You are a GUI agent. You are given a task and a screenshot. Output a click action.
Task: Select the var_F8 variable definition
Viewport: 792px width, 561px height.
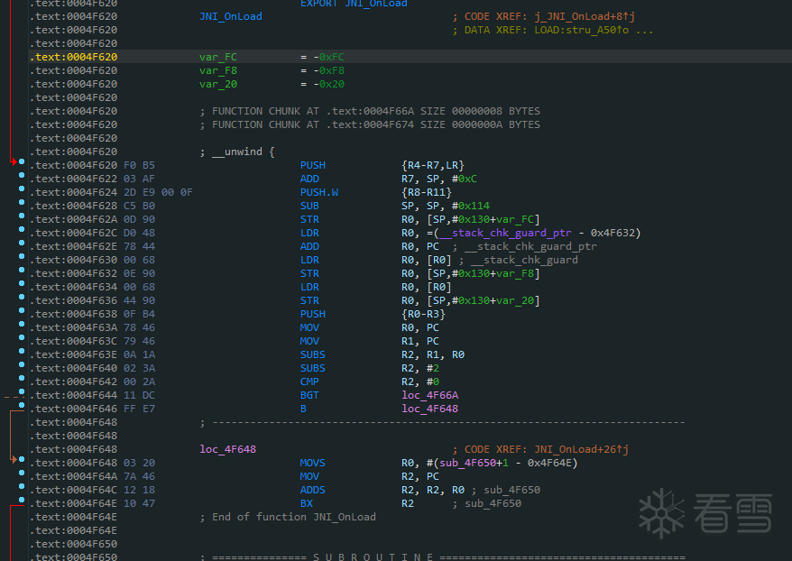pos(218,70)
